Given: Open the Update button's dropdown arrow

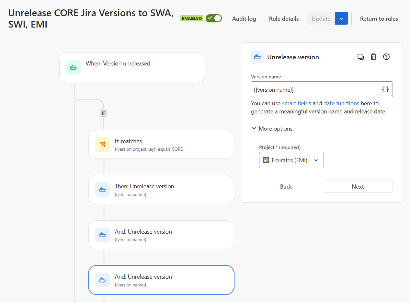Looking at the screenshot, I should pyautogui.click(x=341, y=18).
